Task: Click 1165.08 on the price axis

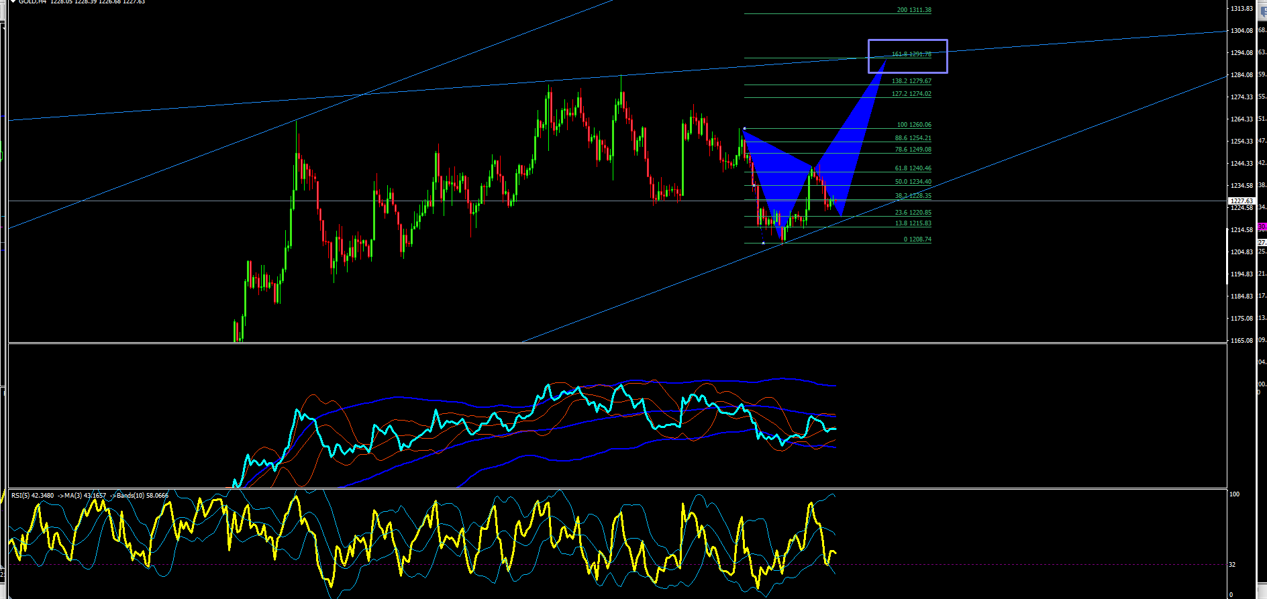Action: click(x=1241, y=341)
